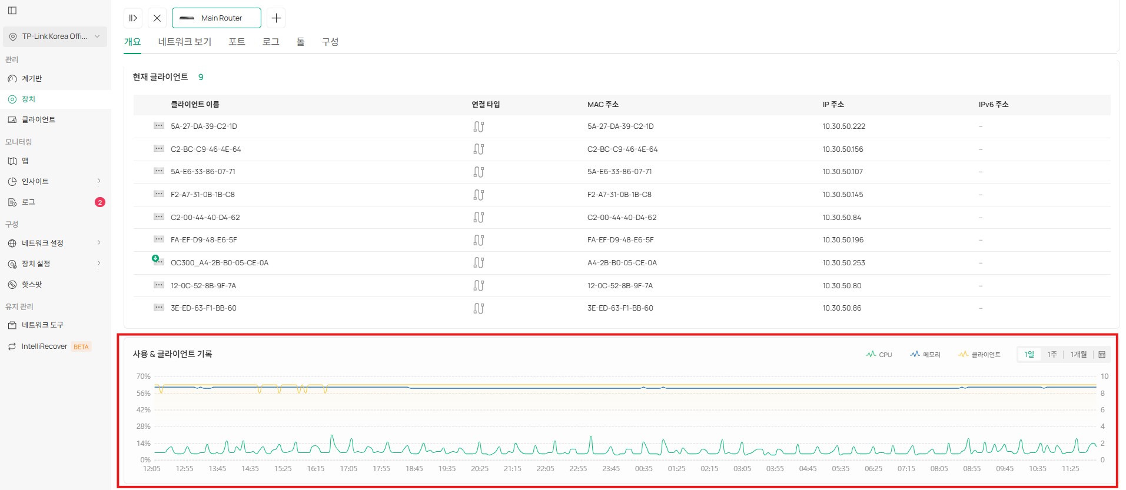Open the calendar date picker icon
The image size is (1126, 490).
[x=1102, y=355]
